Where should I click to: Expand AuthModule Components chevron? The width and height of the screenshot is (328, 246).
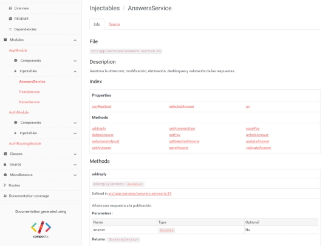pyautogui.click(x=75, y=123)
